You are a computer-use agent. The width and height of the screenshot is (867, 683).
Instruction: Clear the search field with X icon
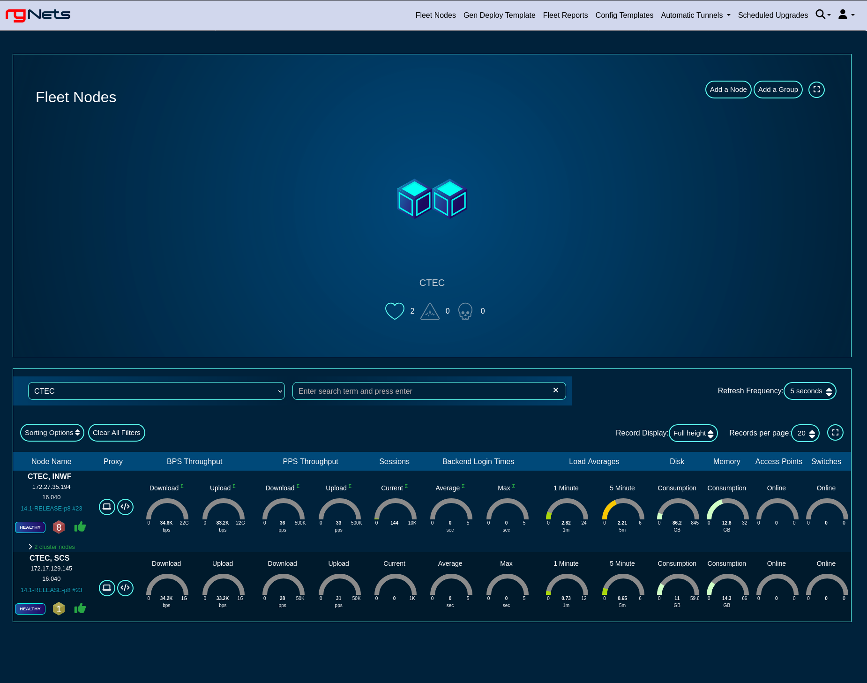pos(556,390)
